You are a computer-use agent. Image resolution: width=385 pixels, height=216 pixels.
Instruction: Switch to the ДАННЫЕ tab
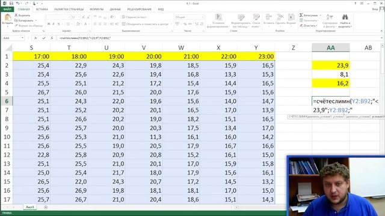coord(115,10)
